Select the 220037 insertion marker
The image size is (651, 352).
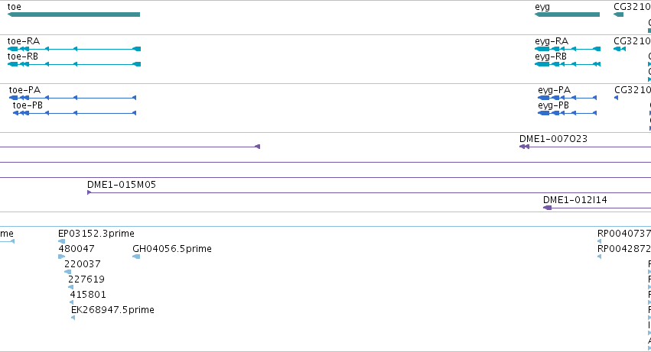coord(67,272)
